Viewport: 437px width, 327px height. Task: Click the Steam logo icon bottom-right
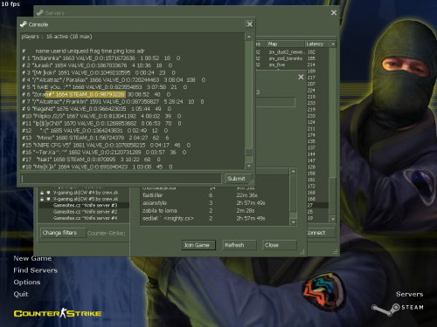(x=385, y=310)
